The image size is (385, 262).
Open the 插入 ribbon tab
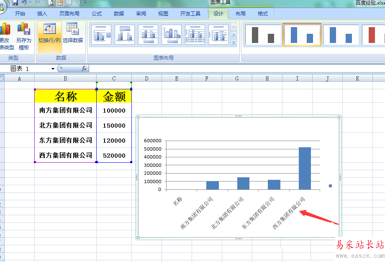(42, 14)
